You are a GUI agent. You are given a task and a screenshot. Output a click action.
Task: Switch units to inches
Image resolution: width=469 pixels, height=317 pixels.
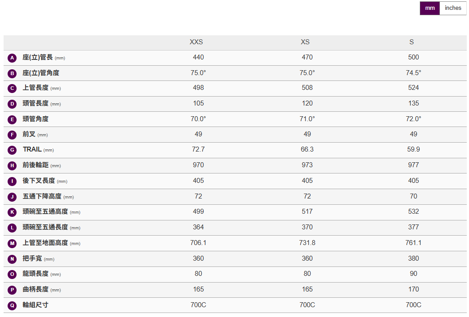[453, 8]
